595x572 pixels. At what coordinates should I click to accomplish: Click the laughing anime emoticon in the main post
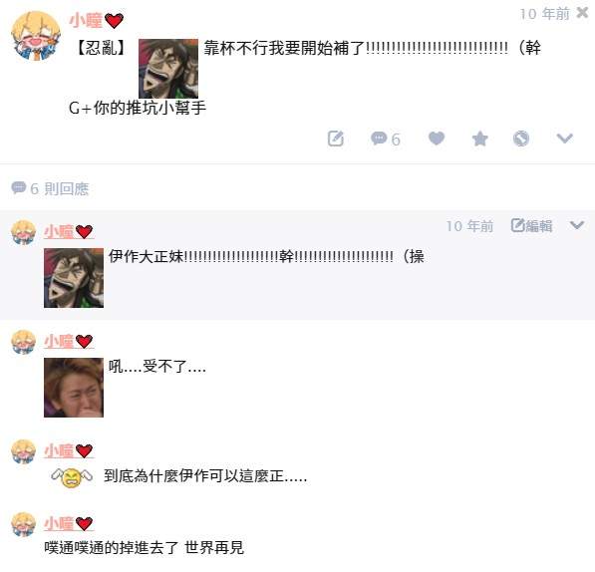tap(168, 69)
